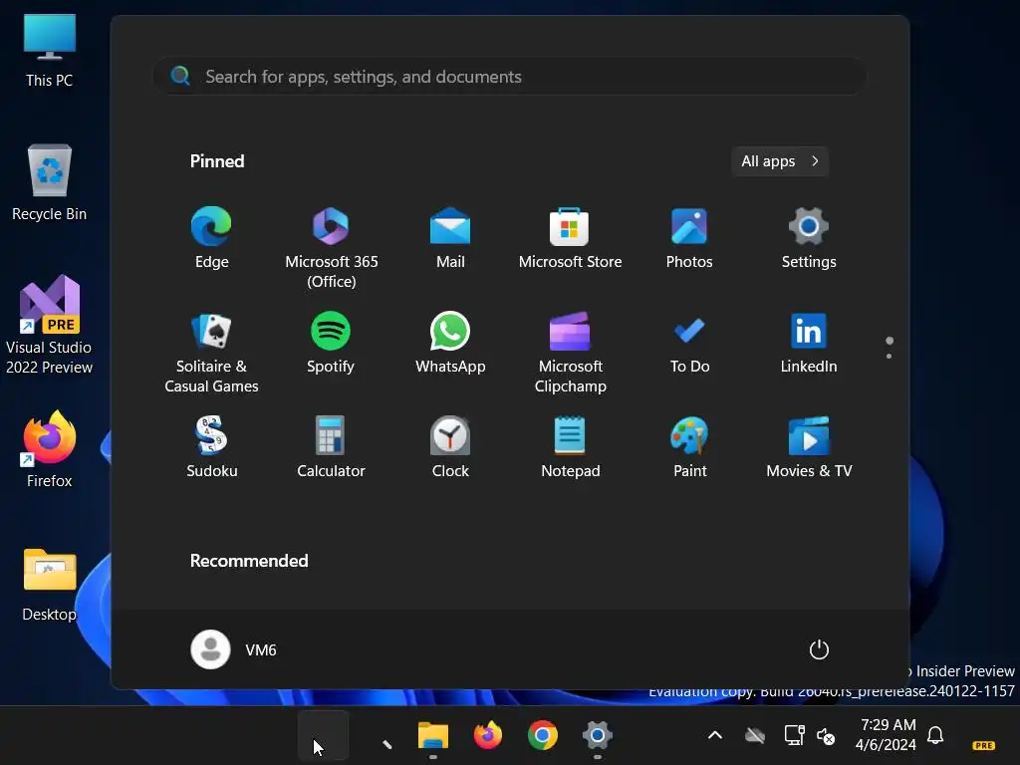Viewport: 1020px width, 765px height.
Task: Launch the Photos app
Action: 689,238
